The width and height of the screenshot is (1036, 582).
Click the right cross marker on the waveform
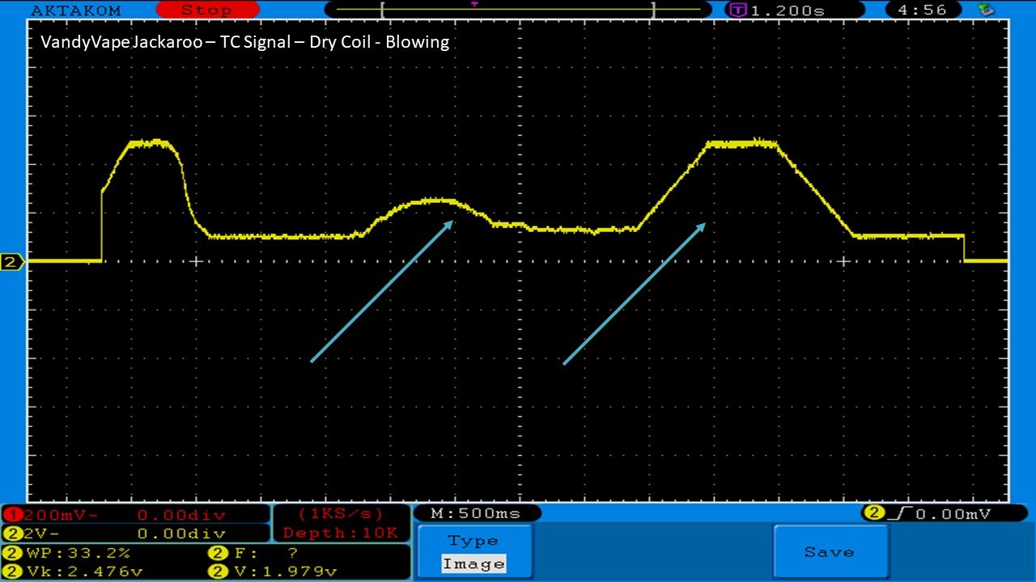843,261
